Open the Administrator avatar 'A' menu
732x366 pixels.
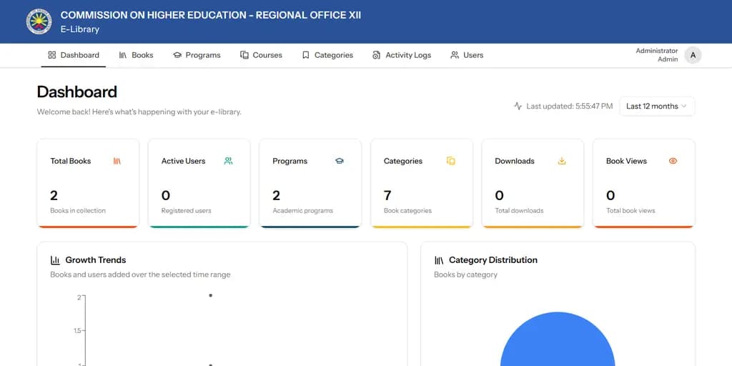click(693, 55)
